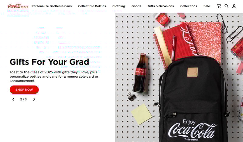Open the user account icon
This screenshot has width=243, height=142.
click(234, 6)
